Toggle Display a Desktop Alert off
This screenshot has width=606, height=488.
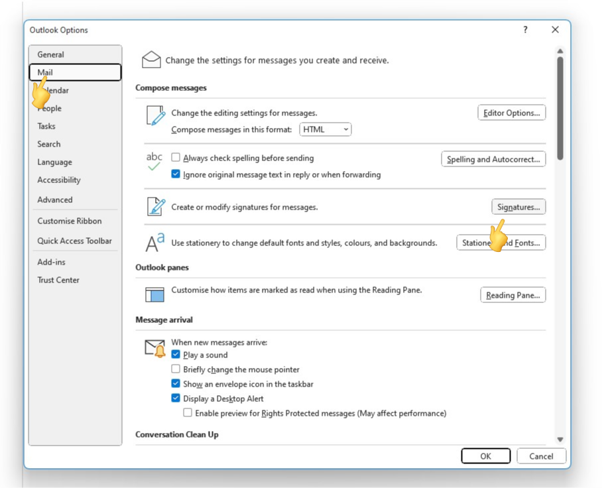(x=176, y=398)
